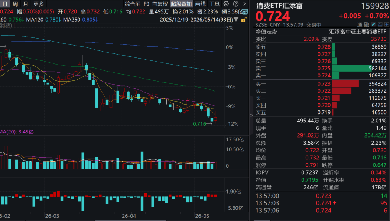Toggle the 超级叠加 overlay button
This screenshot has height=221, width=390.
[x=181, y=4]
